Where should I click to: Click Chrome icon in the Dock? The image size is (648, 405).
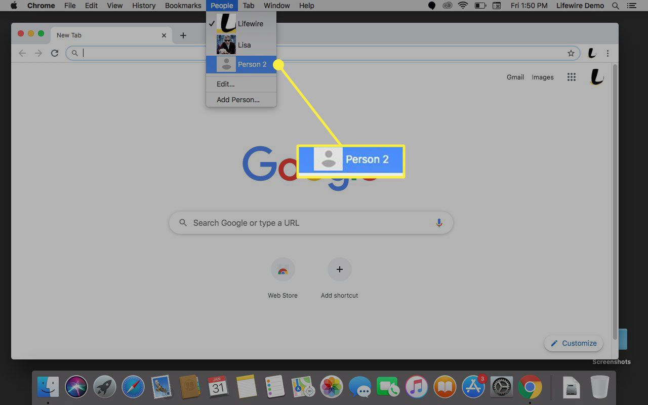pyautogui.click(x=530, y=388)
